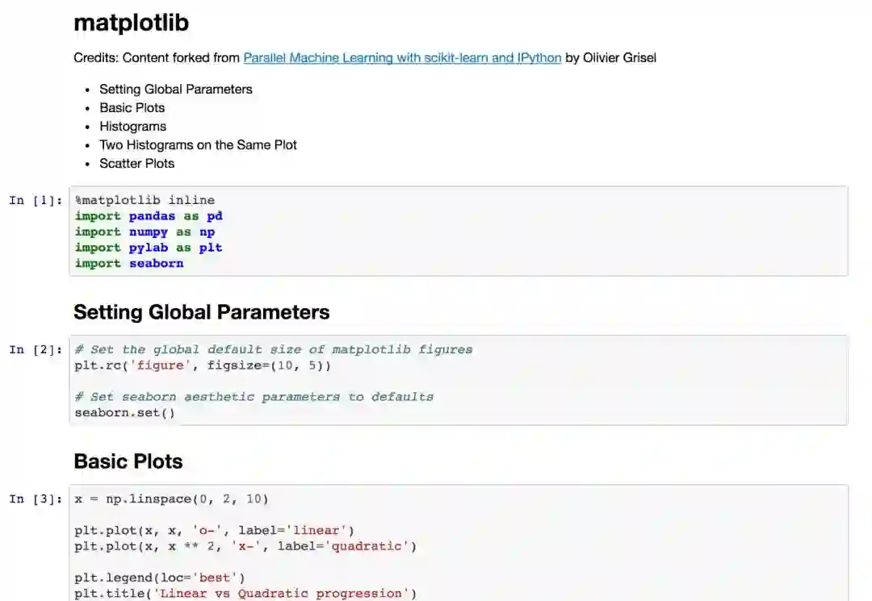This screenshot has height=601, width=872.
Task: Click the matplotlib page title heading
Action: 131,23
